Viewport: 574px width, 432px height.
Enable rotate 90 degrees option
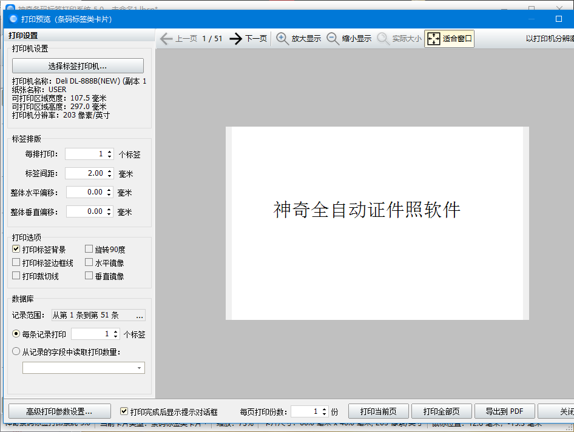click(89, 249)
